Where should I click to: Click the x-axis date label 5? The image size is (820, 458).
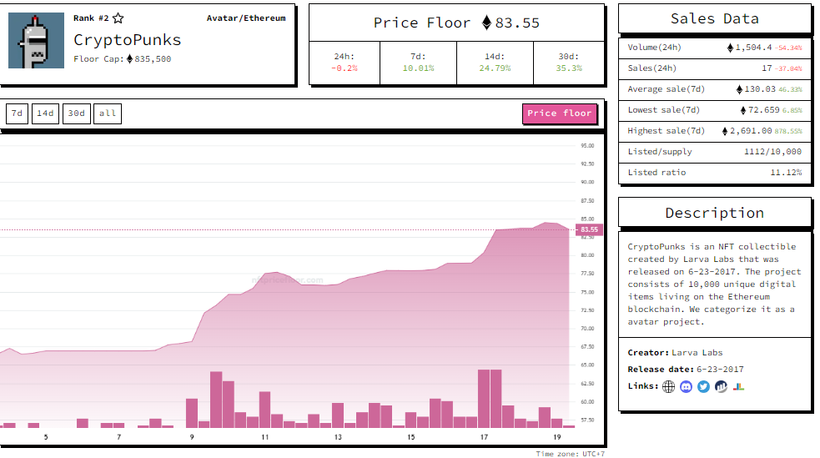pos(46,437)
